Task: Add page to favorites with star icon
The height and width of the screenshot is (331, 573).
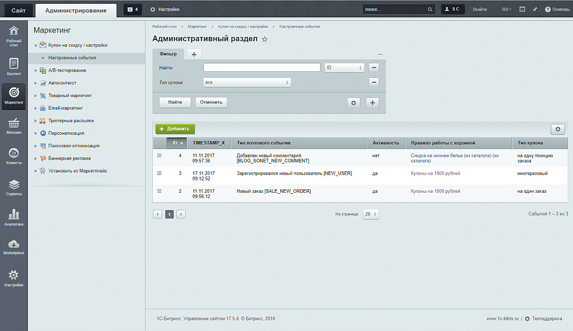Action: (265, 39)
